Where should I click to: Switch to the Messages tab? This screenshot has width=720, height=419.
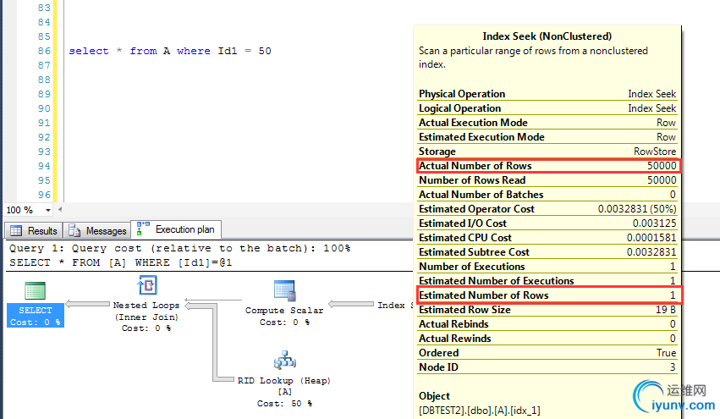pos(97,230)
